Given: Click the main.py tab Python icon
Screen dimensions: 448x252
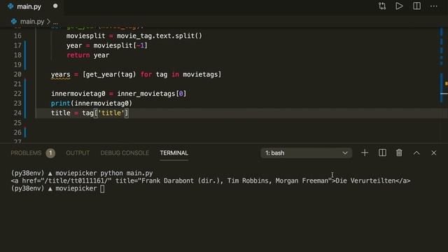Looking at the screenshot, I should 10,6.
